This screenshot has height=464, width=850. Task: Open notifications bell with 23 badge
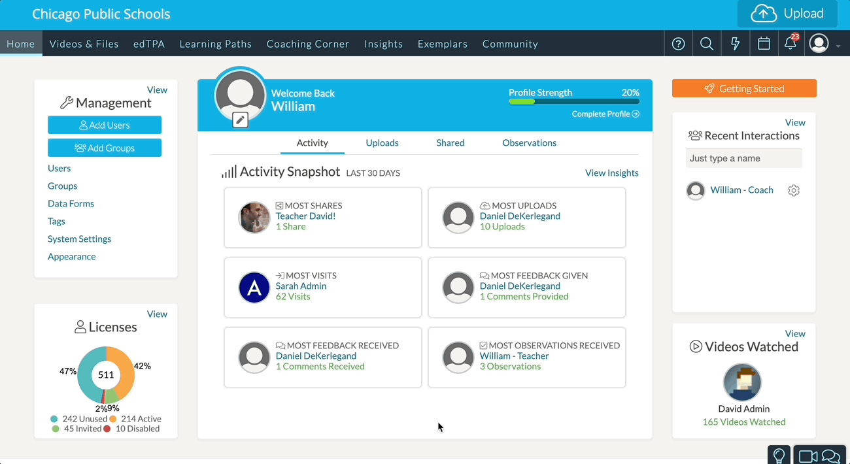pyautogui.click(x=790, y=44)
